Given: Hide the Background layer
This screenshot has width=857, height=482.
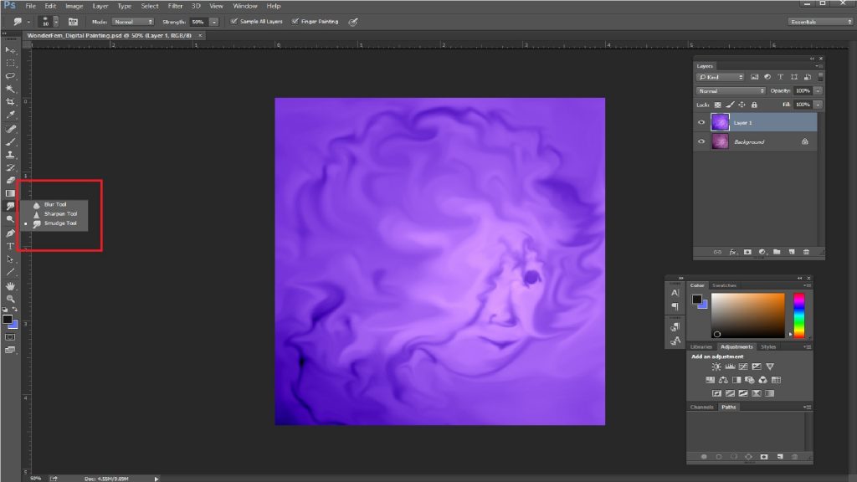Looking at the screenshot, I should point(701,141).
